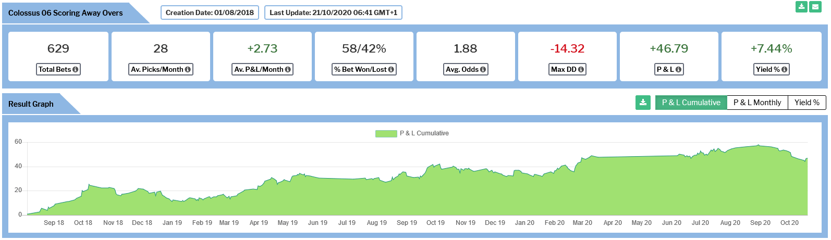The width and height of the screenshot is (831, 240).
Task: Click the Yield % info icon
Action: point(784,69)
